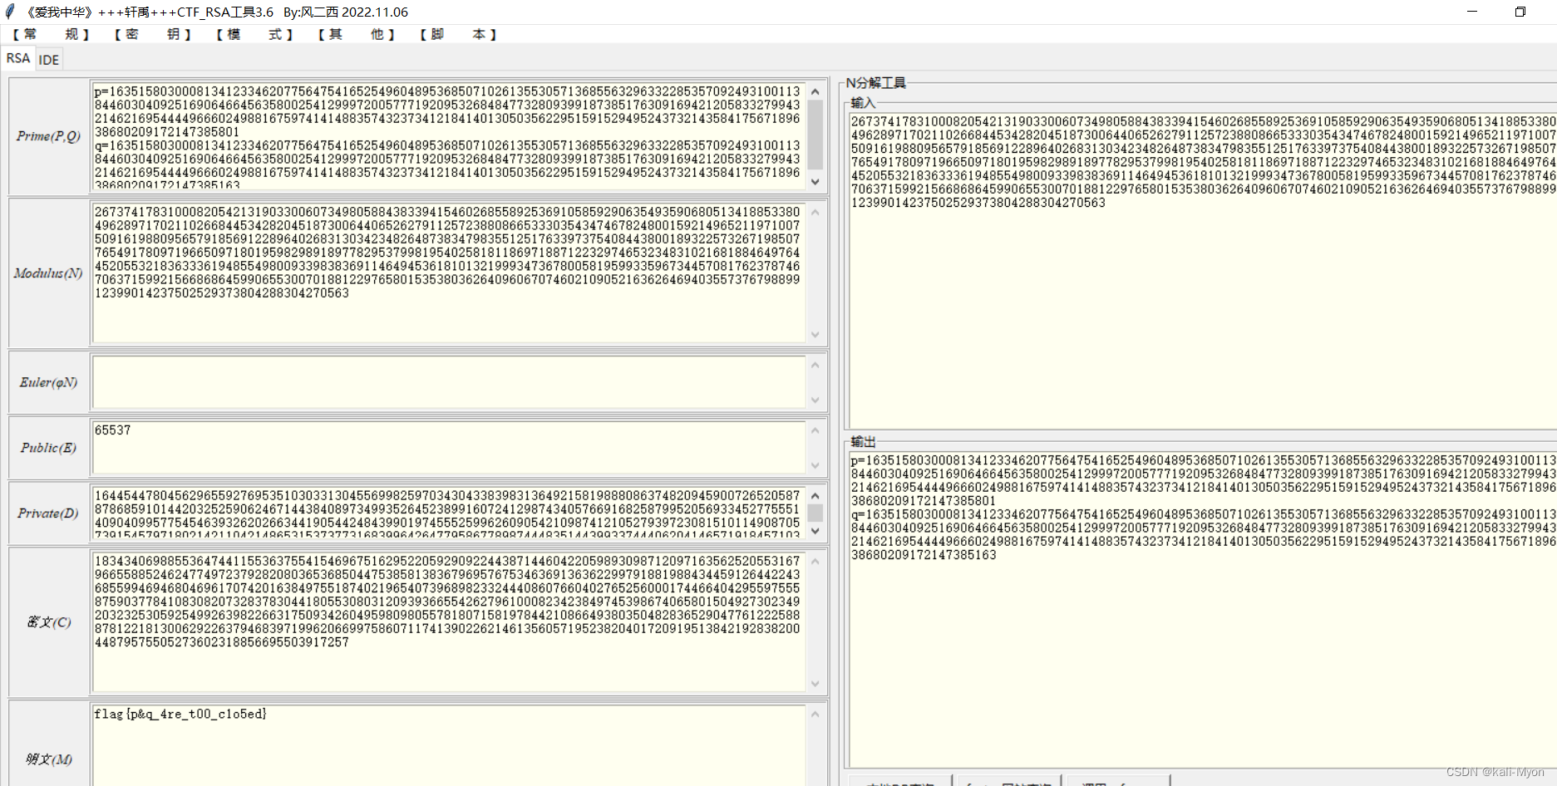Viewport: 1557px width, 786px height.
Task: Click the 65537 exponent value
Action: [113, 430]
